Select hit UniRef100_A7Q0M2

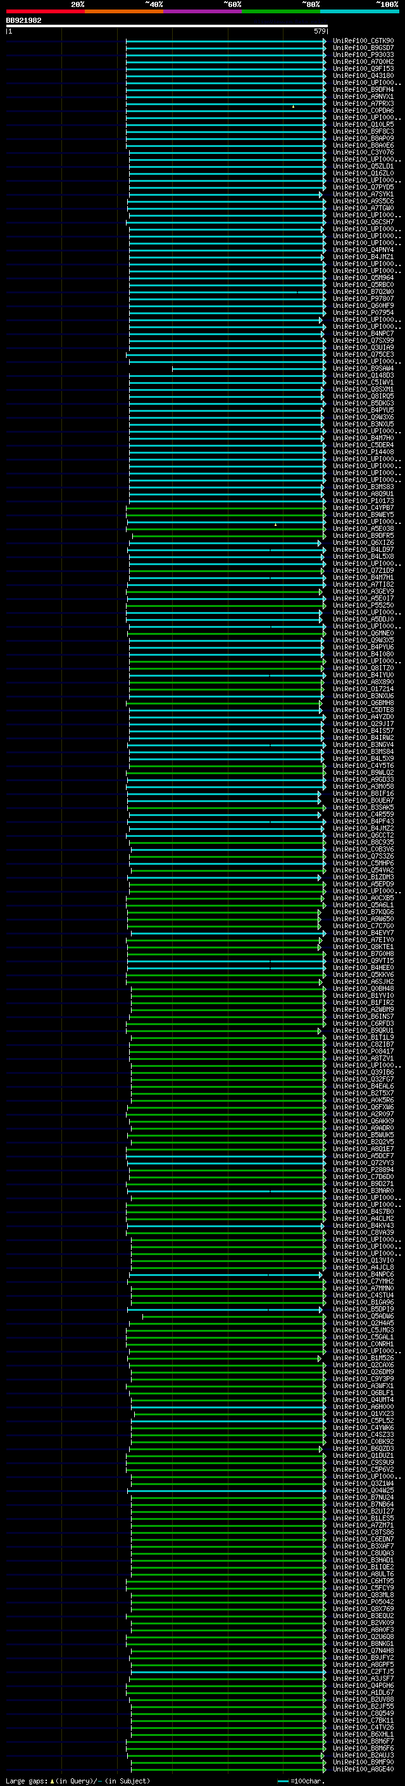point(363,61)
